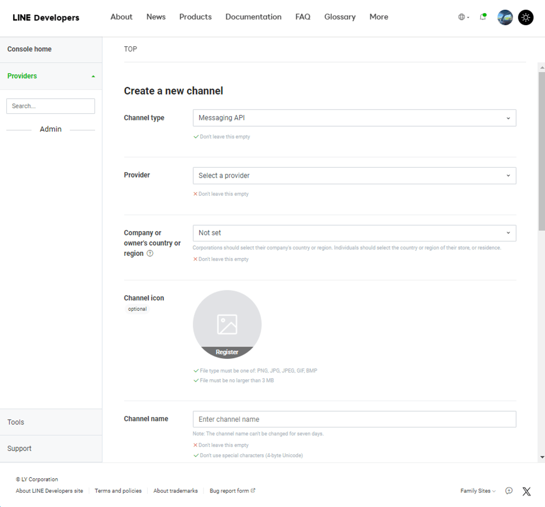Go to Console home
The height and width of the screenshot is (507, 545).
51,49
